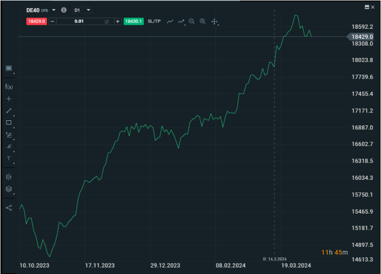Click the 18592.2 price axis label
The height and width of the screenshot is (274, 381).
(x=362, y=27)
